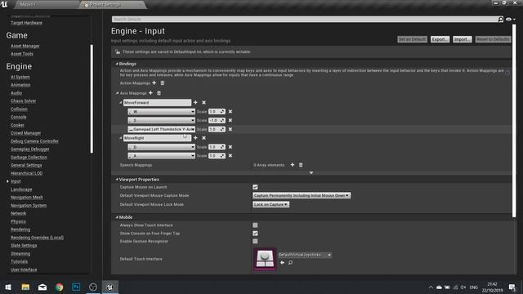The width and height of the screenshot is (523, 294).
Task: Edit the MoveForward mapping name field
Action: (x=157, y=103)
